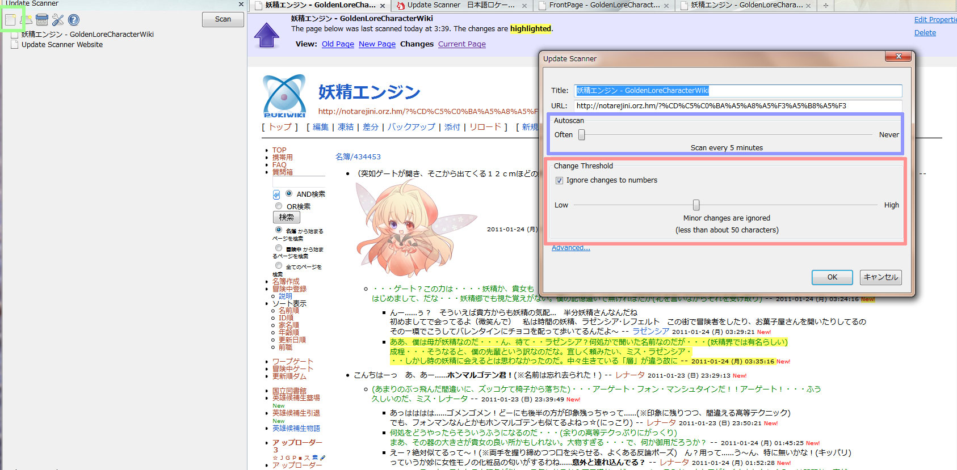This screenshot has height=470, width=957.
Task: Close the Update Scanner sidebar with X
Action: tap(241, 4)
